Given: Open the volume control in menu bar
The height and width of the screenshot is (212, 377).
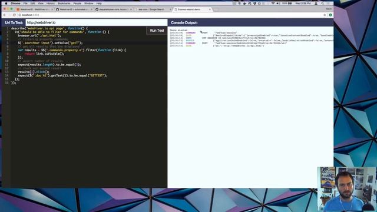Looking at the screenshot, I should [278, 4].
